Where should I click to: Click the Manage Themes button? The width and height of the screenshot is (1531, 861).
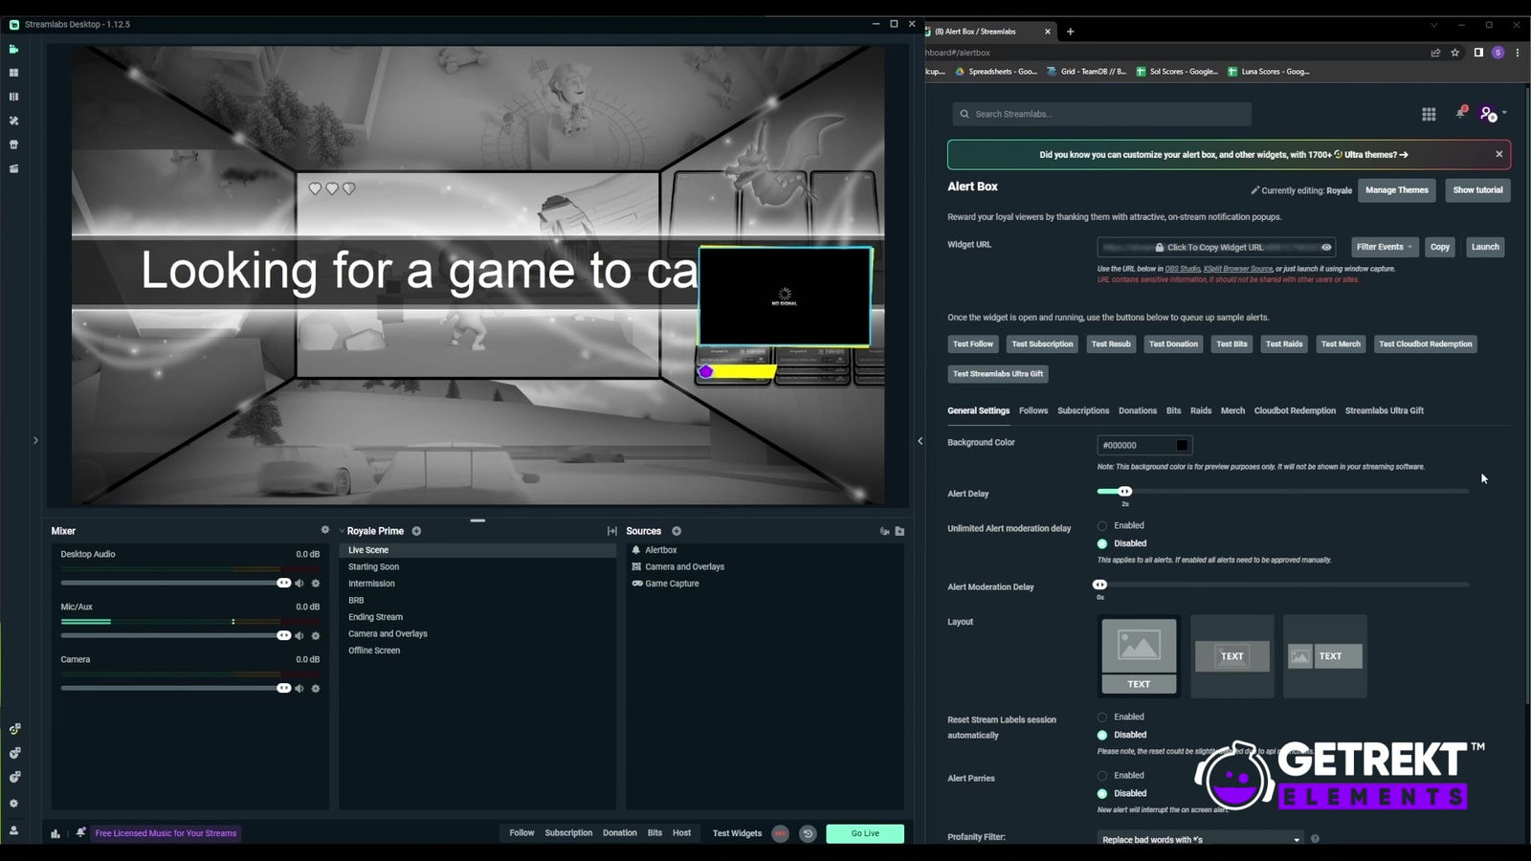(x=1396, y=190)
